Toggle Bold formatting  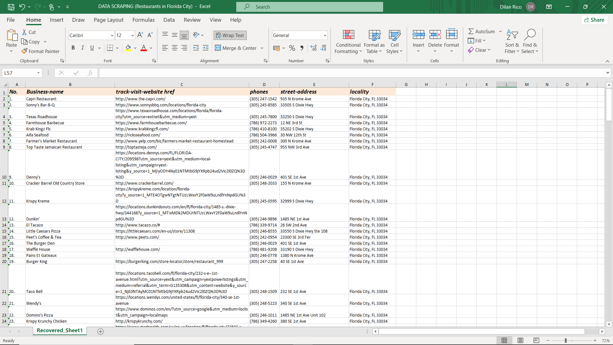click(73, 48)
